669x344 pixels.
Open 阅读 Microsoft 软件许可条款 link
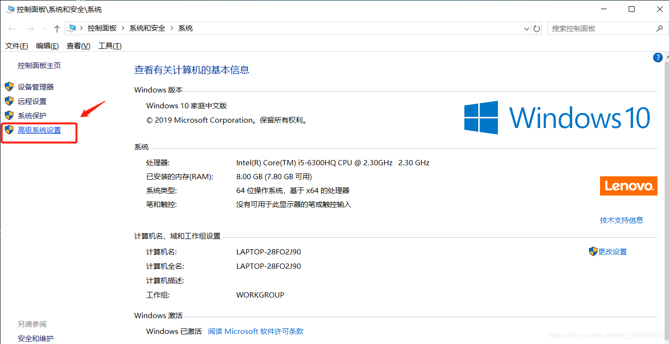pos(256,331)
